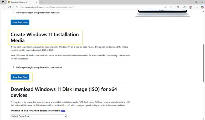Open Favorites list icon

pos(184,7)
